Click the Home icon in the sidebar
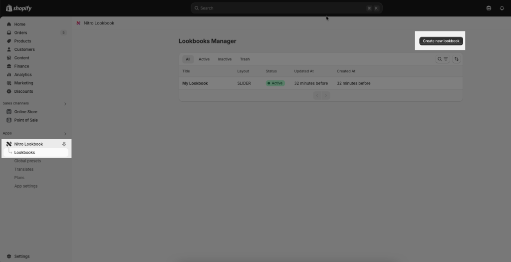Screen dimensions: 511x262 click(9, 24)
